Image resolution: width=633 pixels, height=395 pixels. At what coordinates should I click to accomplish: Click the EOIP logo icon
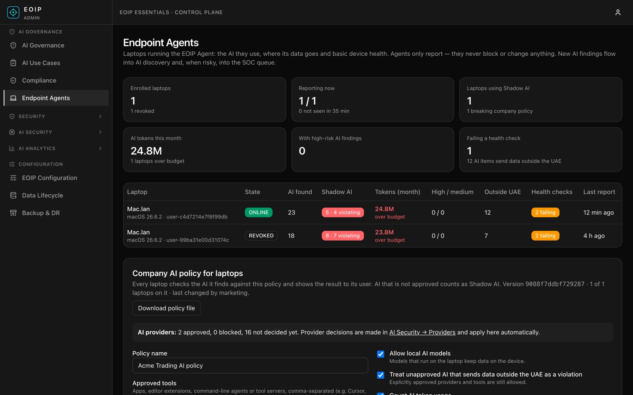(13, 13)
